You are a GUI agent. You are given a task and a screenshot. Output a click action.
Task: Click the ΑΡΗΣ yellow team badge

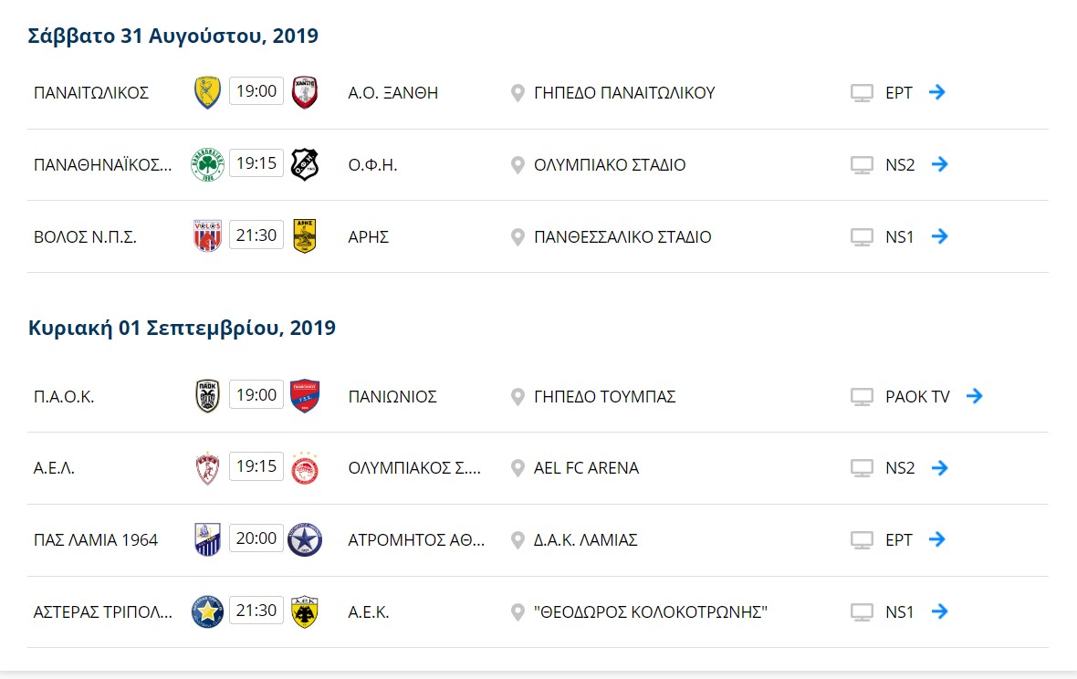(304, 236)
